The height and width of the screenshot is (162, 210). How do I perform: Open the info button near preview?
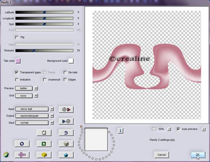point(121,131)
